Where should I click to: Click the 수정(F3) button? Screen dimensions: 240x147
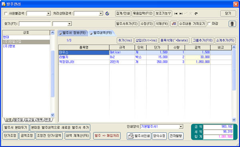tap(147, 24)
